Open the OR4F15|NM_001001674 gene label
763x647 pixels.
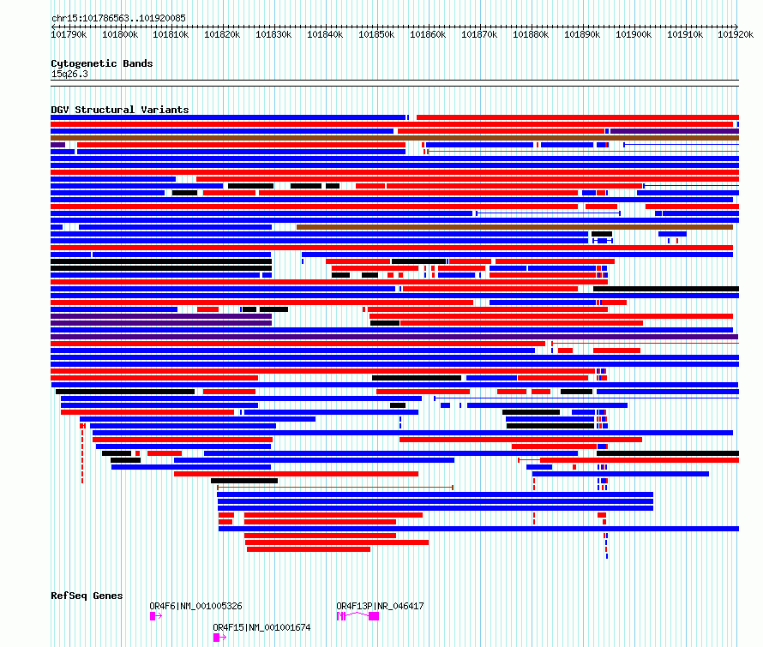(261, 627)
